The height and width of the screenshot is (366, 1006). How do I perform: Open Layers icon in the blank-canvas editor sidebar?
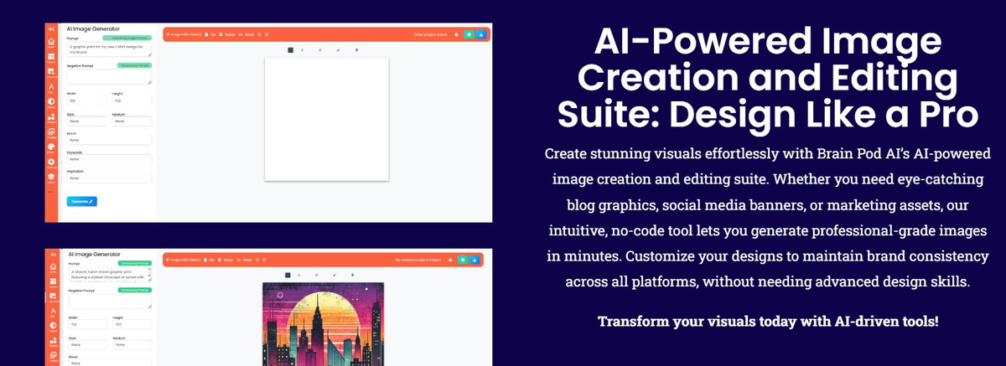[x=50, y=177]
